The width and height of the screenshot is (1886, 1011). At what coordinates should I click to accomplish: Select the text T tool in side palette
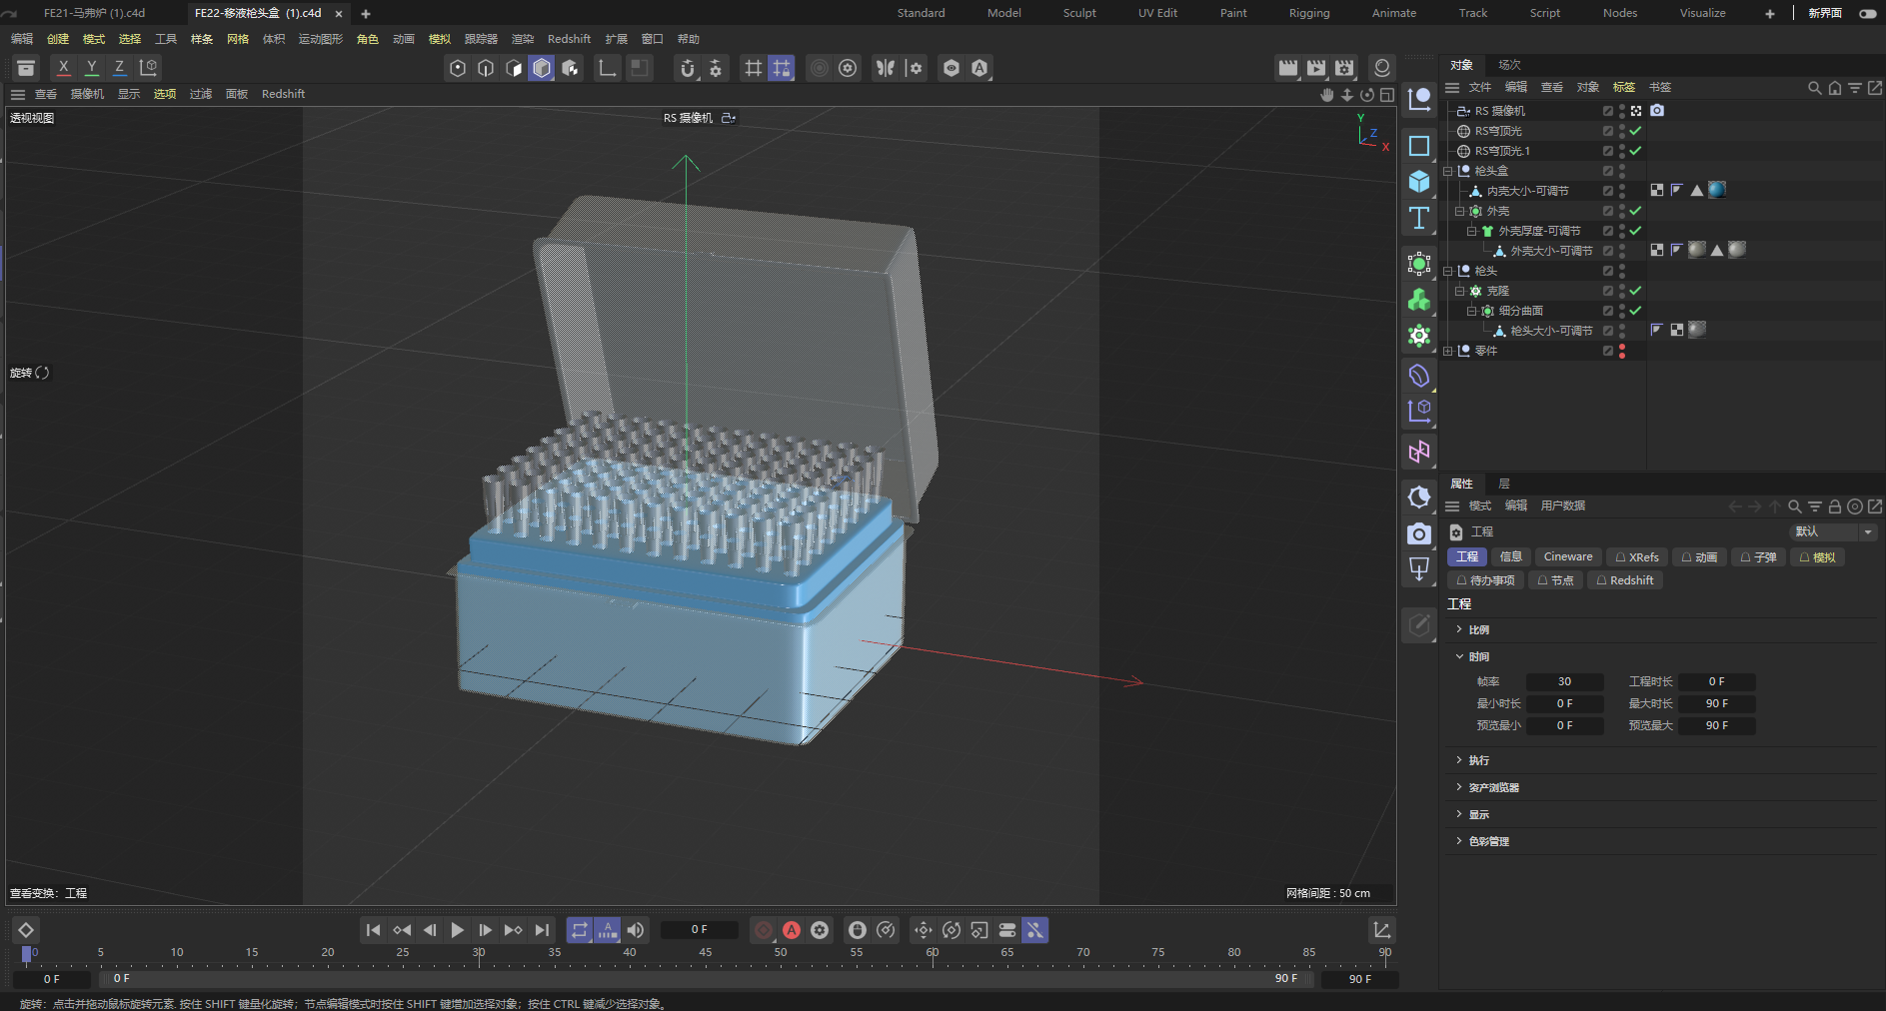(x=1419, y=218)
